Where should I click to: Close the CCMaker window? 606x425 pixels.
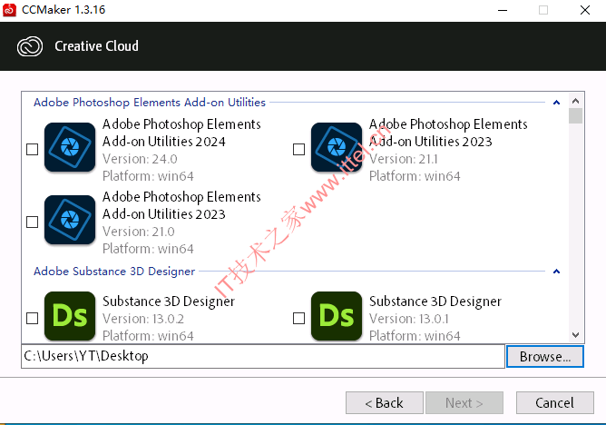[585, 10]
